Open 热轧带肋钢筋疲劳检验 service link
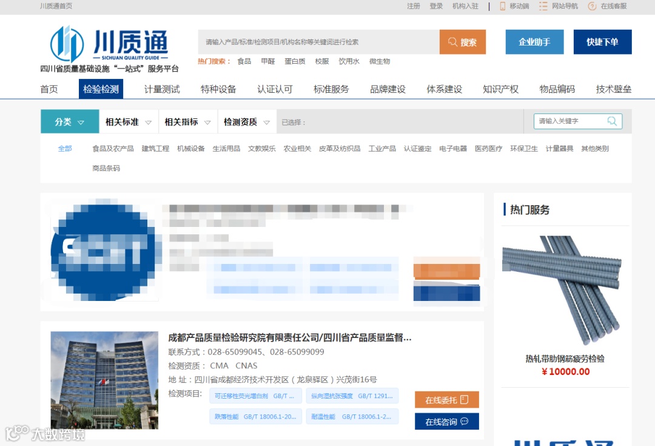Viewport: 655px width, 446px height. 565,359
